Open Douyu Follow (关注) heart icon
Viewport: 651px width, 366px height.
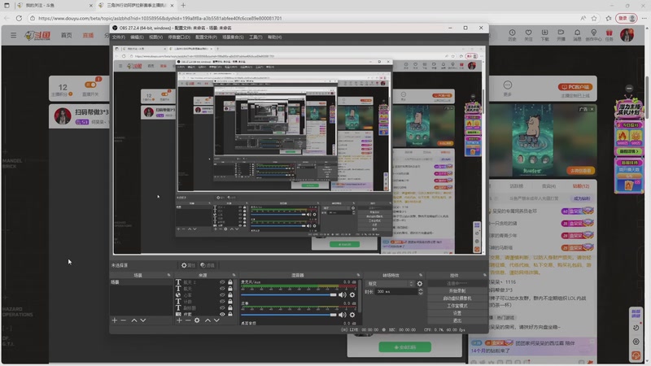click(x=528, y=35)
